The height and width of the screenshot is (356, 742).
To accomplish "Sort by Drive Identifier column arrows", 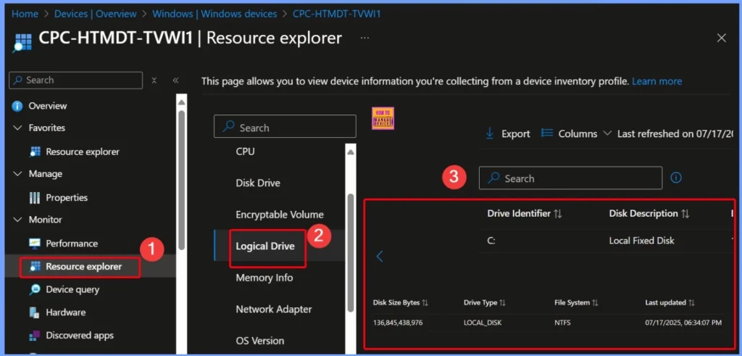I will point(557,214).
